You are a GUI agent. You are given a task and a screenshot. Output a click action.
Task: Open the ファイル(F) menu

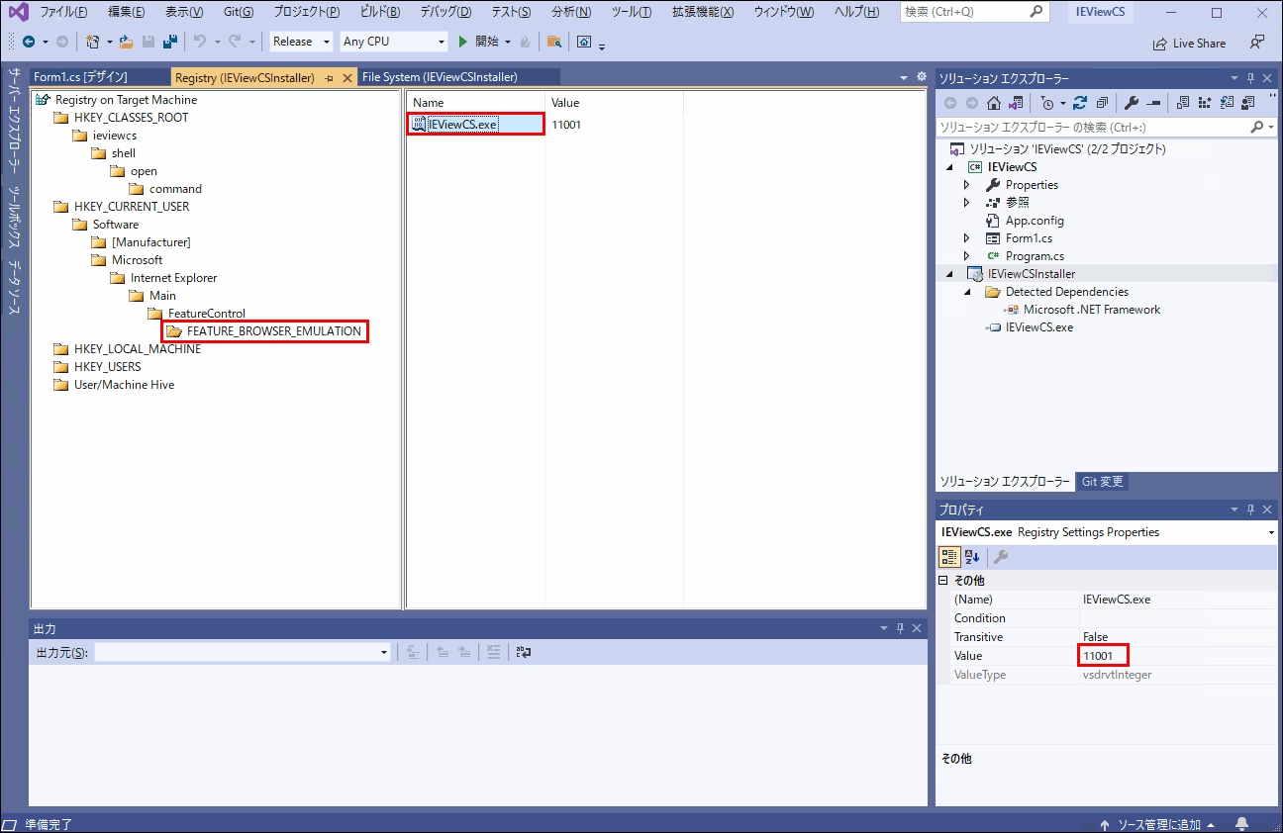click(62, 12)
